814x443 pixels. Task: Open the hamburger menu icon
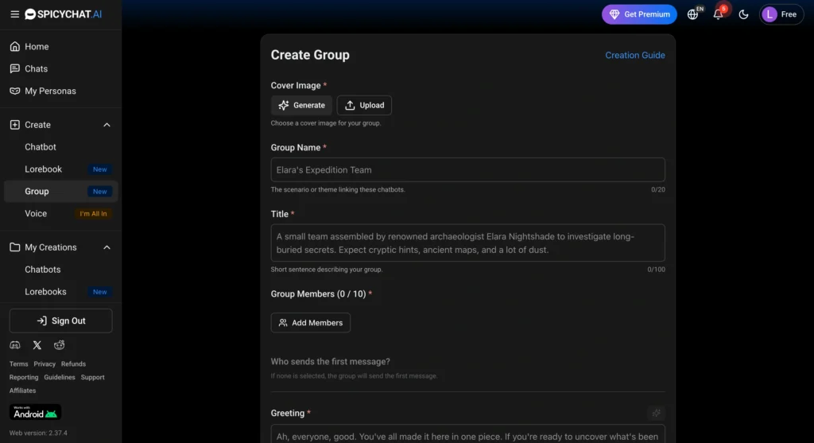point(14,14)
